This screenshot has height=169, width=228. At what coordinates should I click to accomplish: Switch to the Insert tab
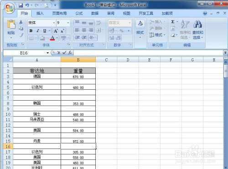pyautogui.click(x=40, y=13)
